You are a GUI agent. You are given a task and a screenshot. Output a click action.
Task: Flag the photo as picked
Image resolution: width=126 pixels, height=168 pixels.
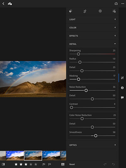pos(44,164)
